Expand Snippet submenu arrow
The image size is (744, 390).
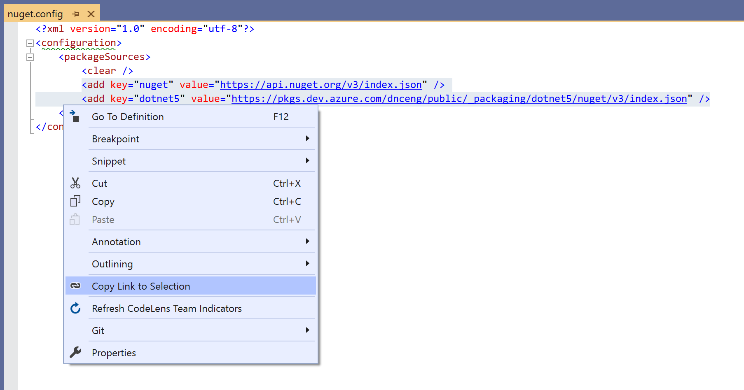pos(307,161)
